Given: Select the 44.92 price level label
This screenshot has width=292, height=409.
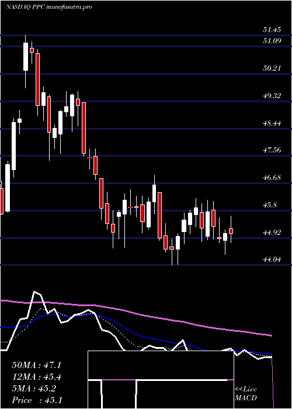Looking at the screenshot, I should click(272, 233).
